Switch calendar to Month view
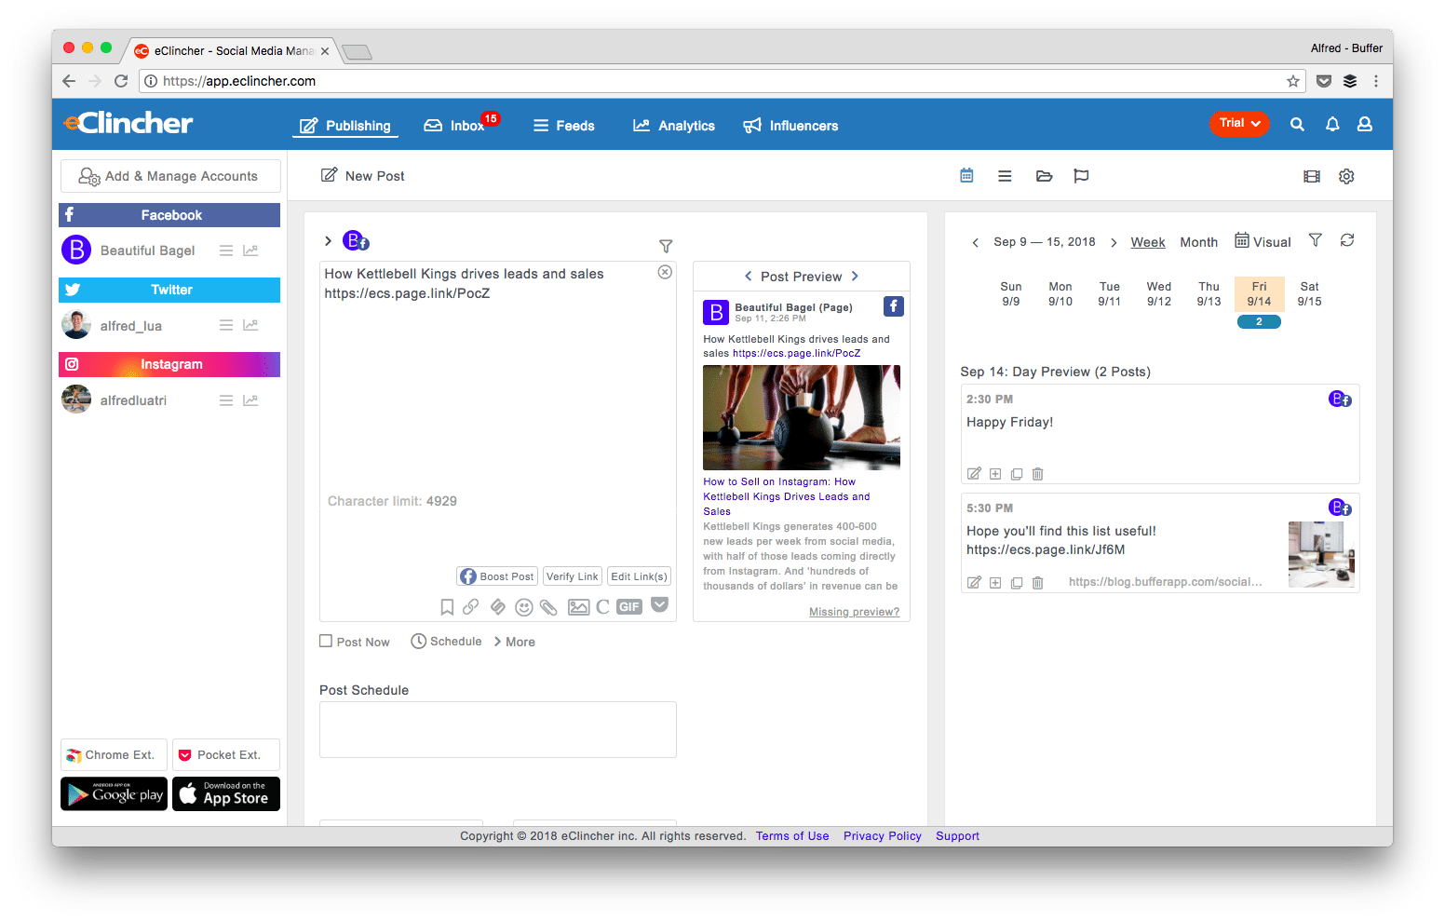The height and width of the screenshot is (921, 1445). (x=1199, y=242)
